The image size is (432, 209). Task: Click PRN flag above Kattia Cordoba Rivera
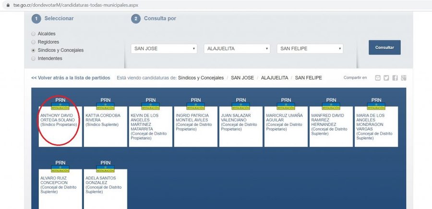tap(106, 106)
